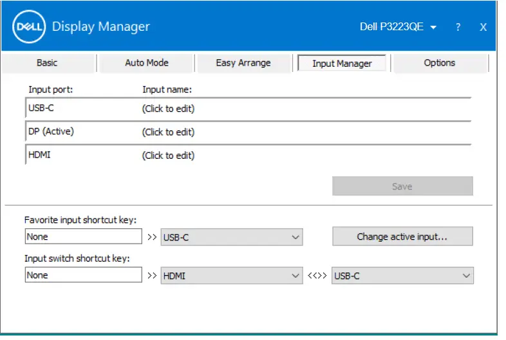506x340 pixels.
Task: Click the Change active input button
Action: 402,237
